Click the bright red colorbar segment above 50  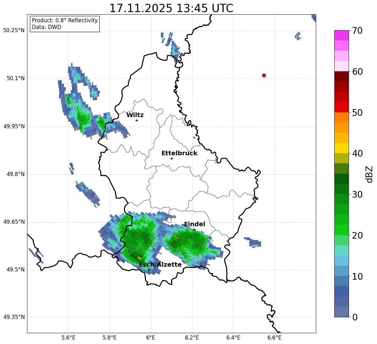pyautogui.click(x=341, y=107)
